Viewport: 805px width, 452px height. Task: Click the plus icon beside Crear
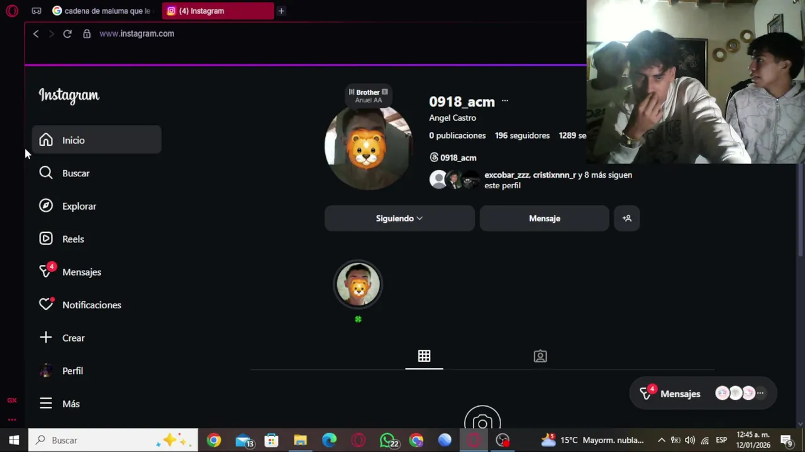tap(46, 338)
